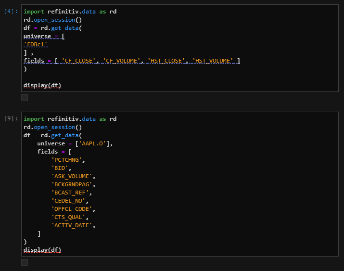Click 'CTS_QUAL' field in second cell
This screenshot has width=344, height=271.
tap(68, 217)
